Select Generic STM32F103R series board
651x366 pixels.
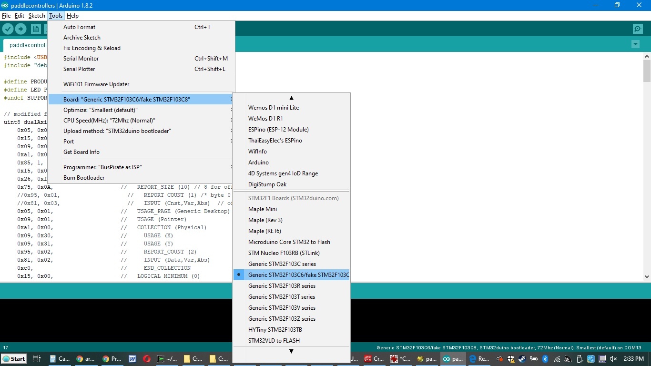click(291, 286)
